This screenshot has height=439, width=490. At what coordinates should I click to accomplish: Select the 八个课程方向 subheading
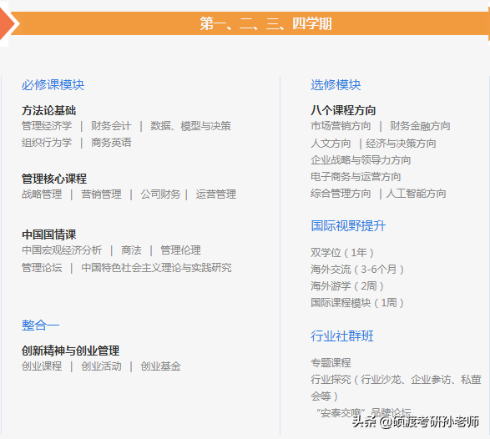click(343, 110)
